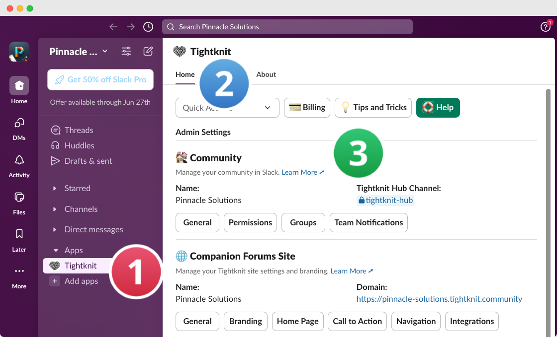Image resolution: width=557 pixels, height=337 pixels.
Task: Open Groups settings
Action: [303, 222]
